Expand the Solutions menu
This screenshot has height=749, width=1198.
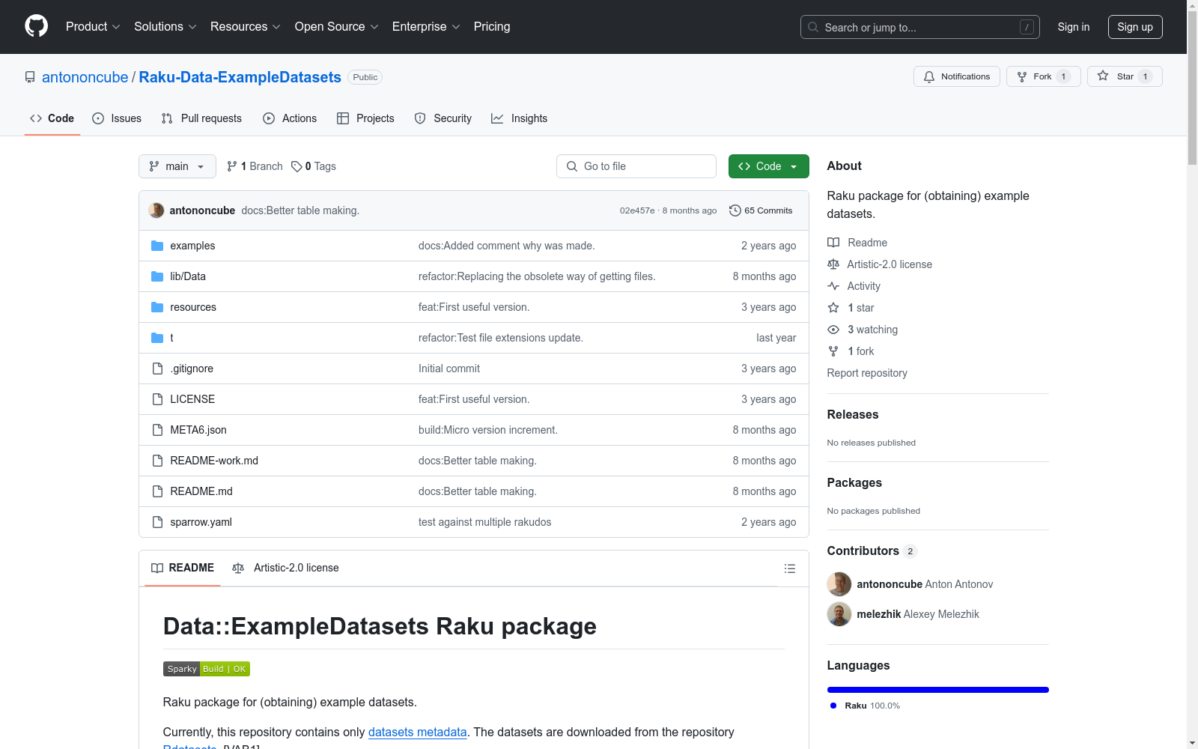click(x=165, y=27)
